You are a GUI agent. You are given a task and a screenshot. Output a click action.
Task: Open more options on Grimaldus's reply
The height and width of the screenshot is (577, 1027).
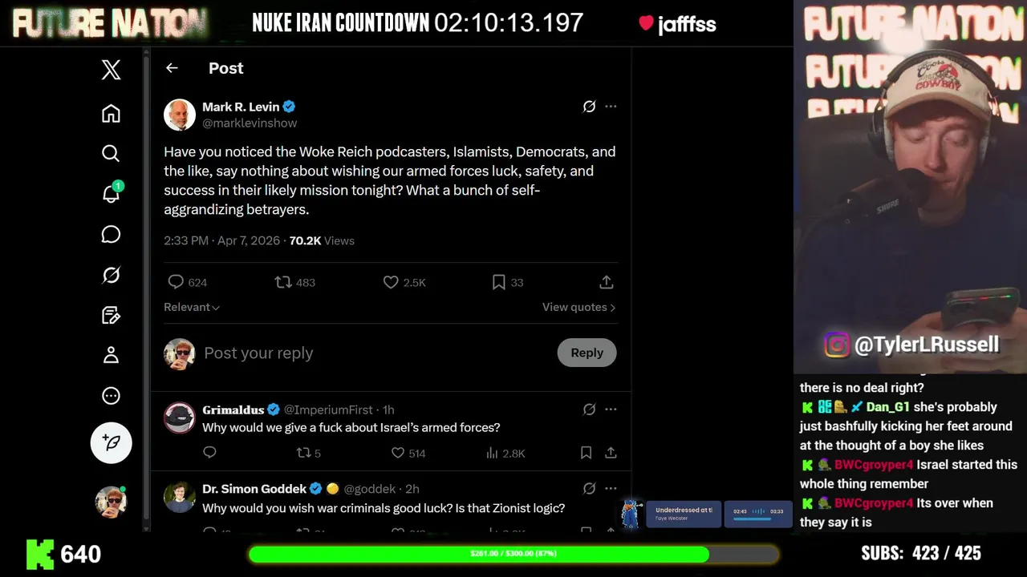tap(611, 410)
